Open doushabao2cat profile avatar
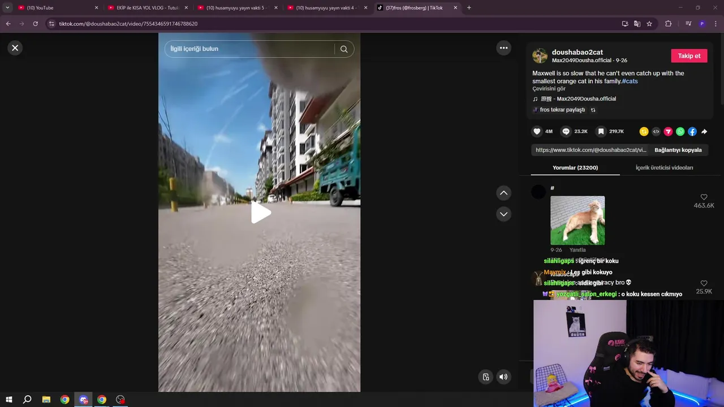Viewport: 724px width, 407px height. [x=540, y=56]
